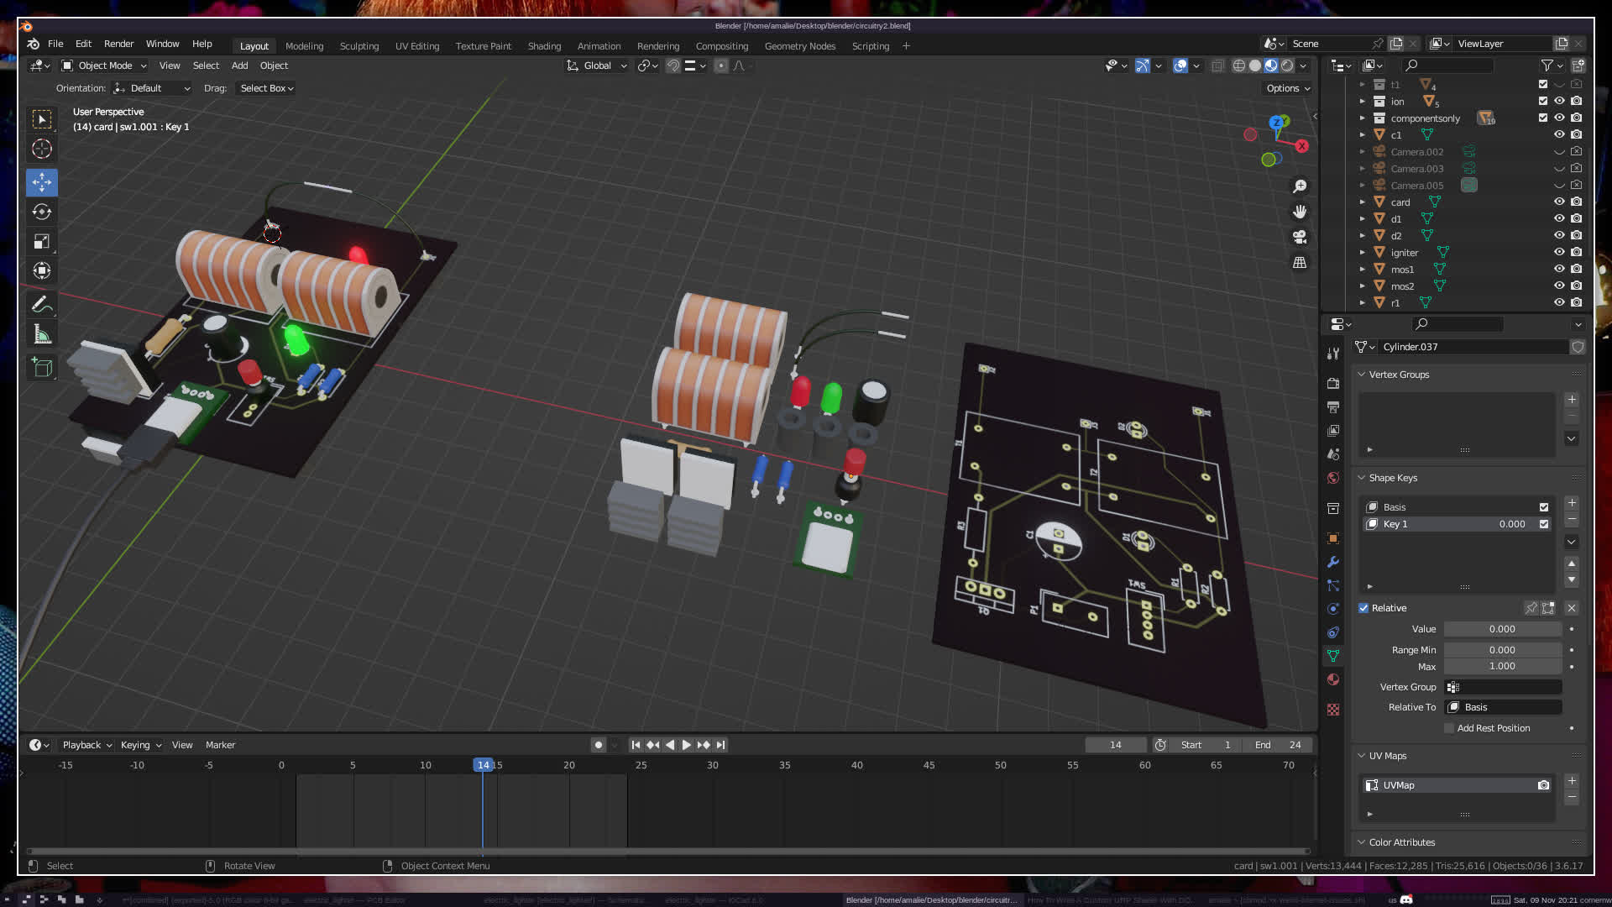Choose the Measure tool
The height and width of the screenshot is (907, 1612).
[42, 335]
